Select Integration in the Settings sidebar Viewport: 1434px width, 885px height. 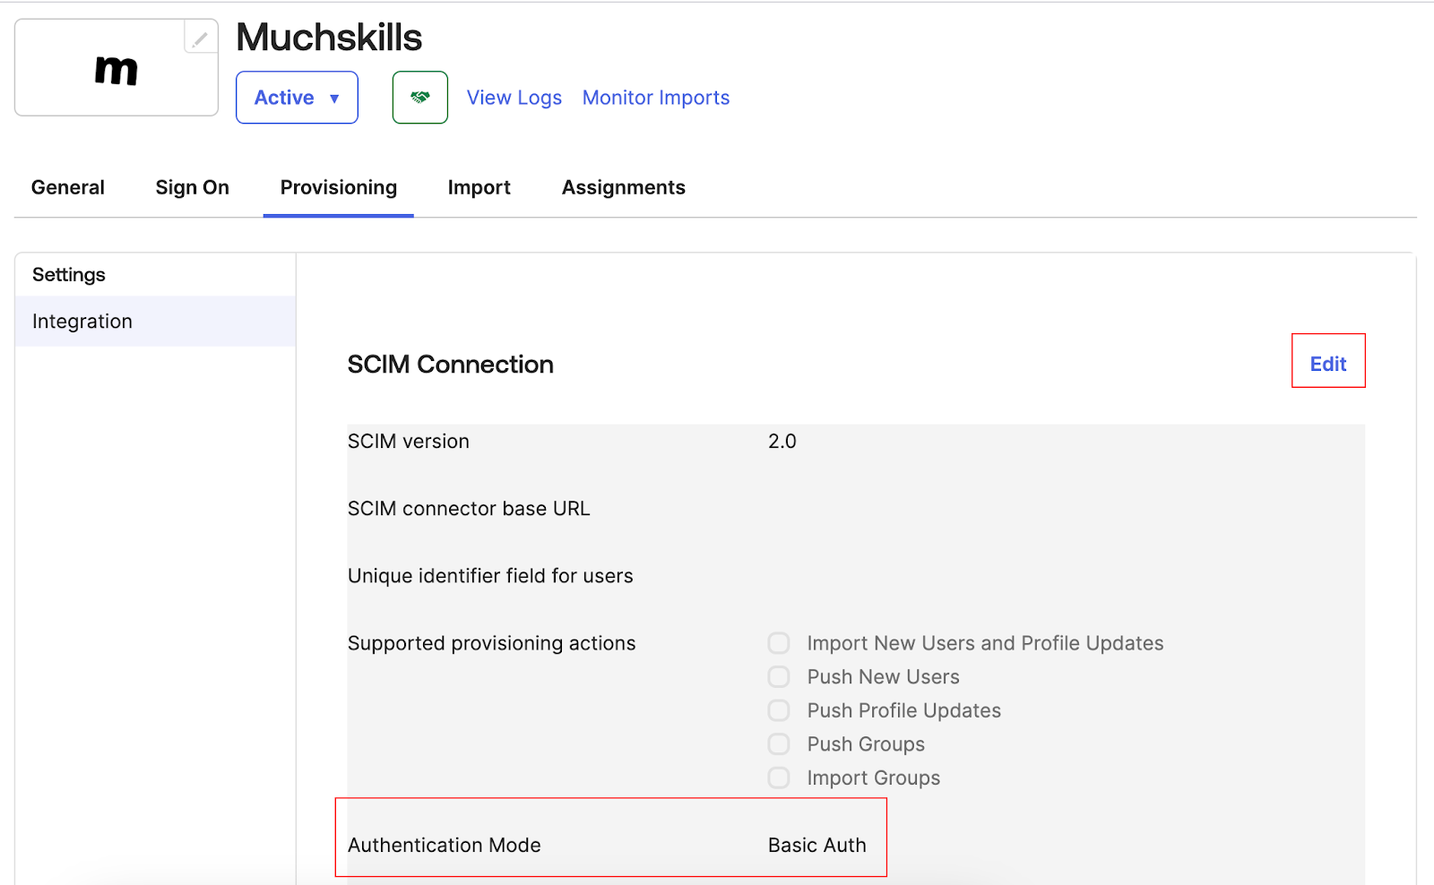pyautogui.click(x=156, y=322)
